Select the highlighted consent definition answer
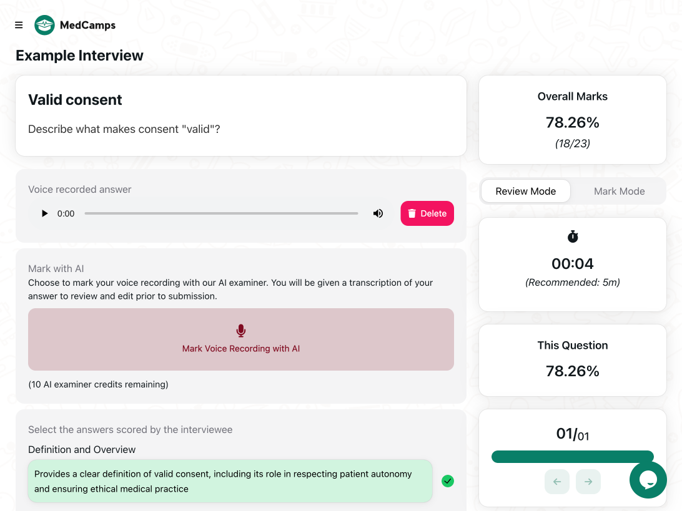This screenshot has width=682, height=511. click(x=230, y=481)
